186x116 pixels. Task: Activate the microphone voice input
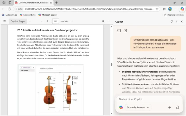tap(178, 107)
